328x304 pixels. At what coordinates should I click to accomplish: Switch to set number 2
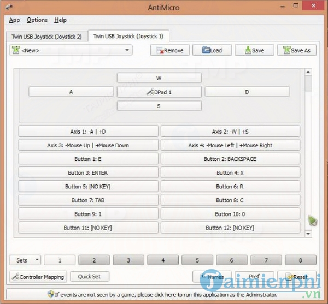pyautogui.click(x=94, y=260)
